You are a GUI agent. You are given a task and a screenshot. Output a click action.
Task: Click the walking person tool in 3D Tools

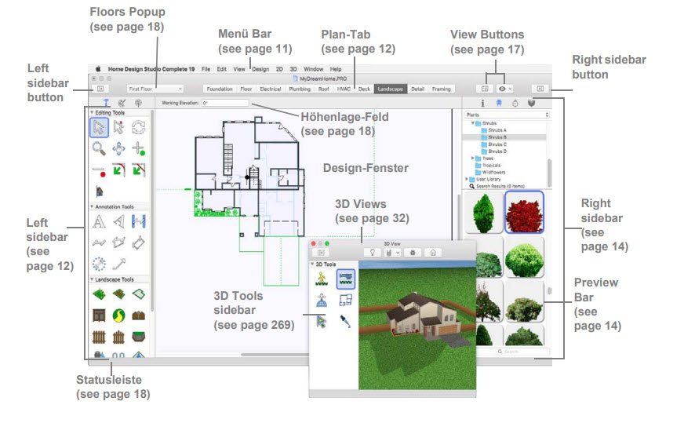click(322, 279)
